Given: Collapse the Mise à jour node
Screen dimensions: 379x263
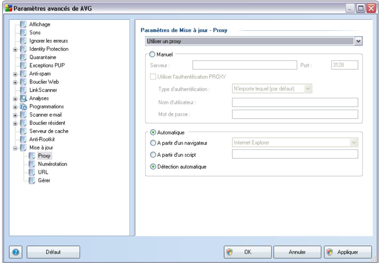Looking at the screenshot, I should click(15, 147).
